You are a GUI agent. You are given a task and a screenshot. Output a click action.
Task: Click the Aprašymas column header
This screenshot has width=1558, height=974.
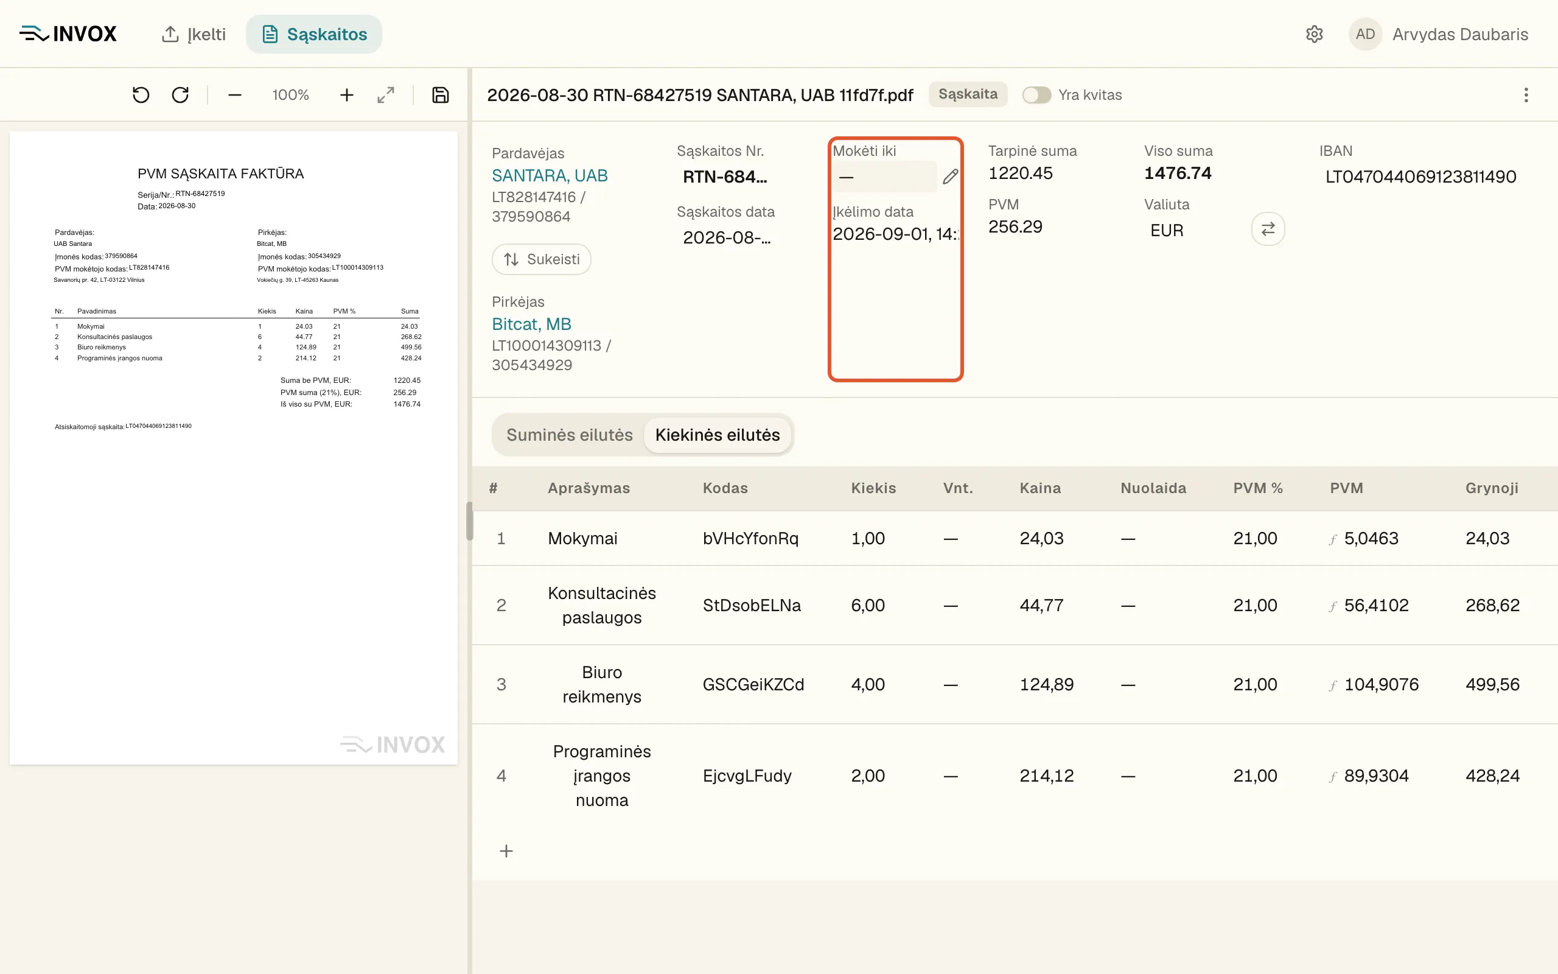point(589,488)
